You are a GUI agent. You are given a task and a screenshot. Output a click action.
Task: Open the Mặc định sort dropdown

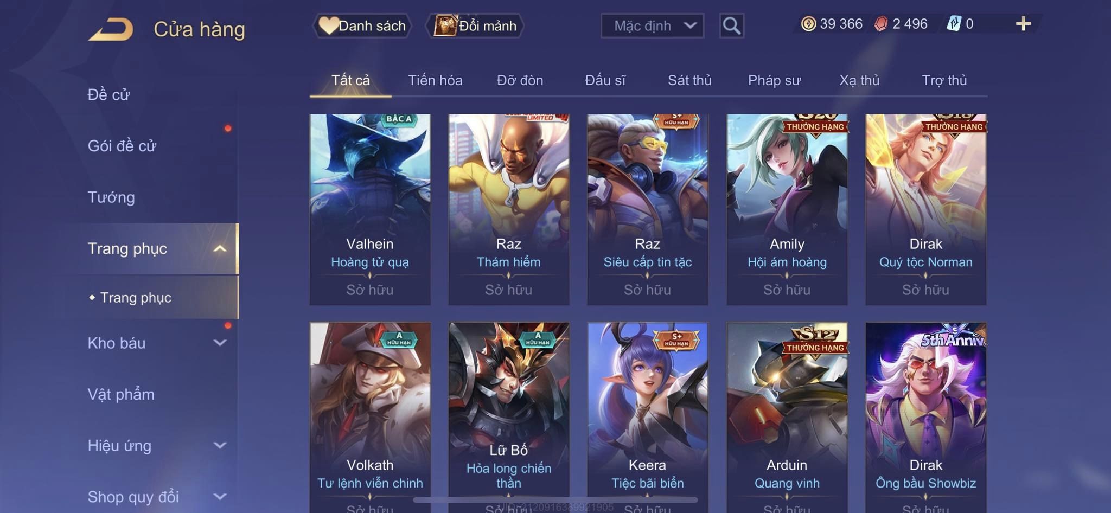(x=652, y=25)
